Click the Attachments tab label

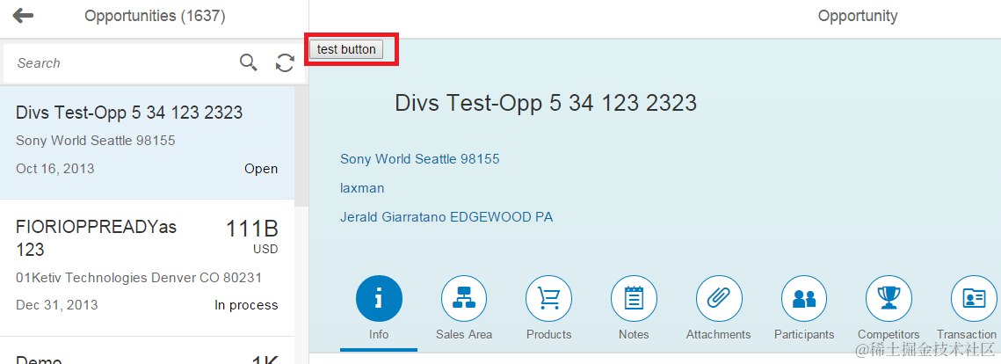click(x=719, y=335)
